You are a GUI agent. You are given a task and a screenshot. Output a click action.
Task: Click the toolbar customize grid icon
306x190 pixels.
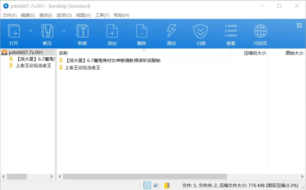(299, 25)
